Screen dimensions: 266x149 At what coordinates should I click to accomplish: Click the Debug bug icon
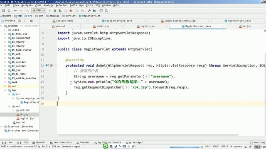(55, 11)
